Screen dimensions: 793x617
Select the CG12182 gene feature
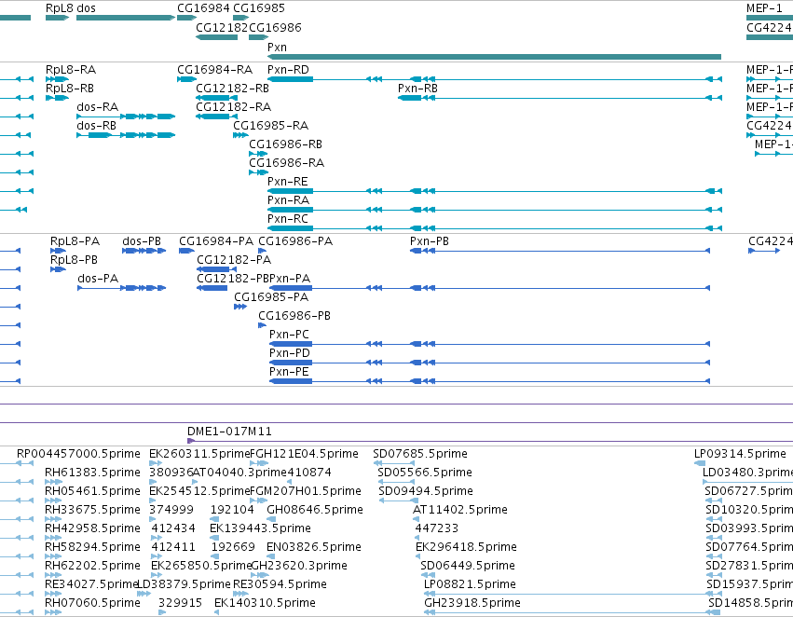(x=216, y=37)
